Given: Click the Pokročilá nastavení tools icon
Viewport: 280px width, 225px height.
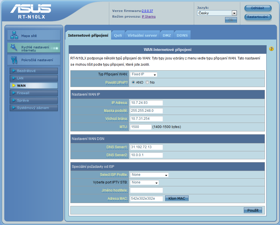Looking at the screenshot, I should pos(14,60).
